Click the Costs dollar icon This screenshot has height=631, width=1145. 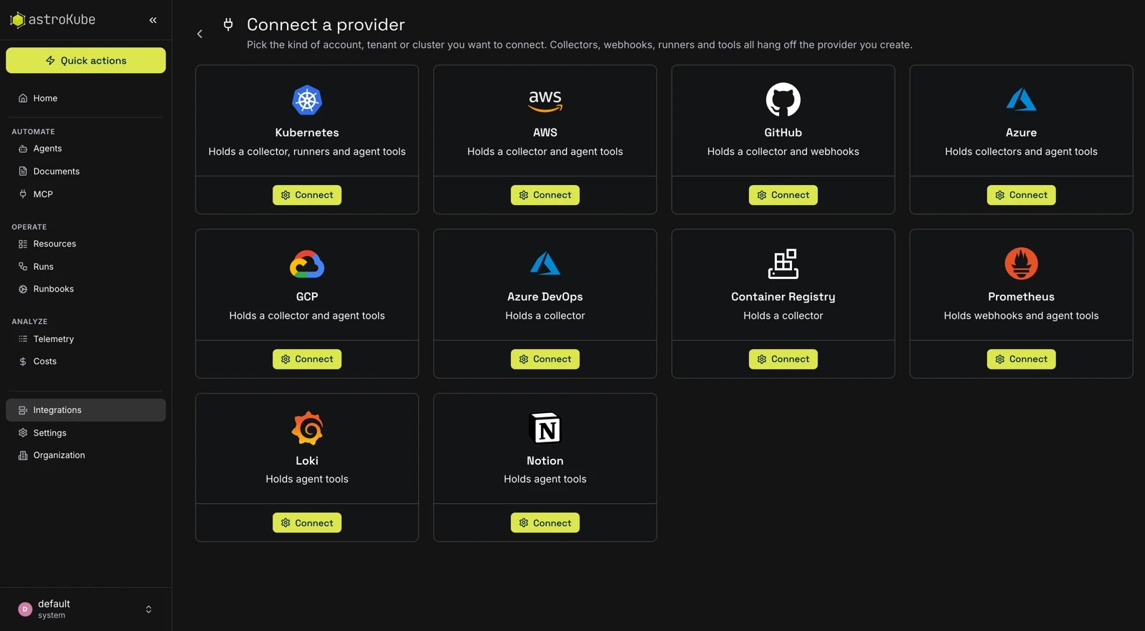(23, 361)
